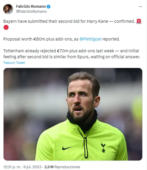This screenshot has height=170, width=147.
Task: Click the red circle emoji
Action: coord(6,27)
